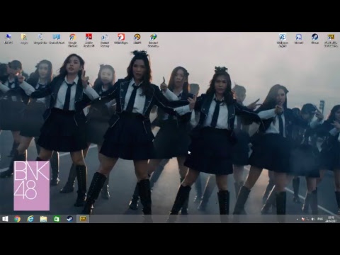Launch the Google Chrome desktop shortcut
Viewport: 340px width, 255px height.
[x=72, y=40]
